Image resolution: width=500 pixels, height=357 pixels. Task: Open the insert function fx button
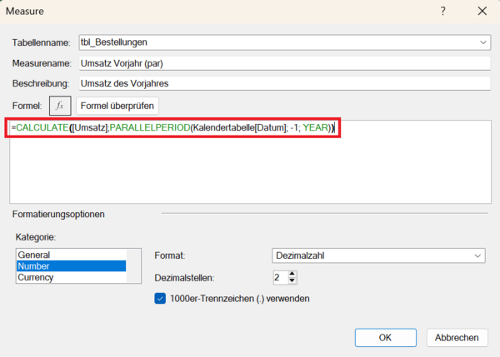point(59,106)
